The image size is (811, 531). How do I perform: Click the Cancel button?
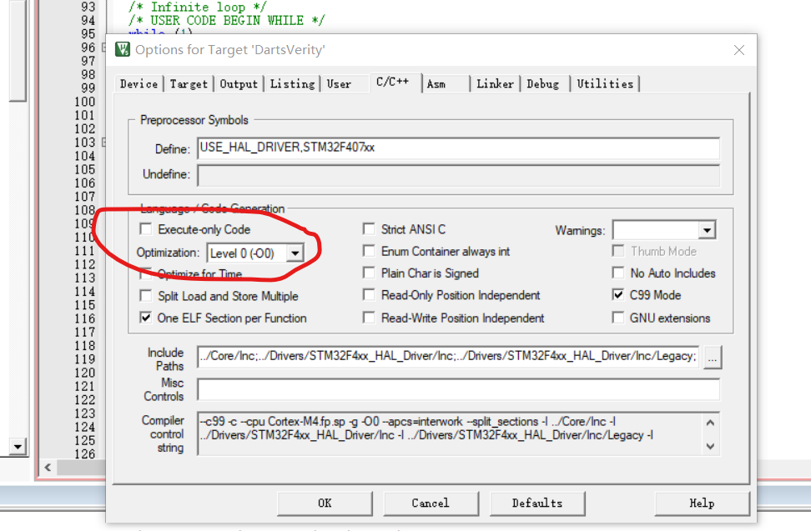pos(431,503)
